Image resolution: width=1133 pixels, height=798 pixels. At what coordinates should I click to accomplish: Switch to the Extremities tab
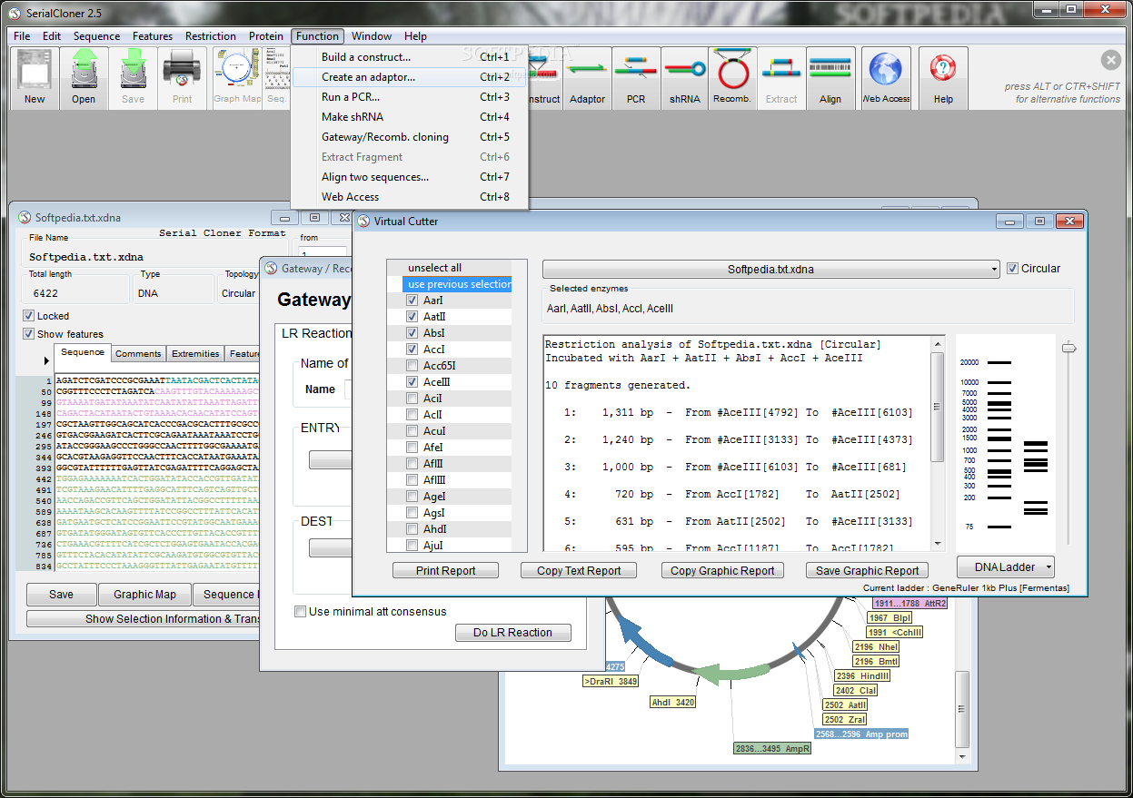point(195,354)
